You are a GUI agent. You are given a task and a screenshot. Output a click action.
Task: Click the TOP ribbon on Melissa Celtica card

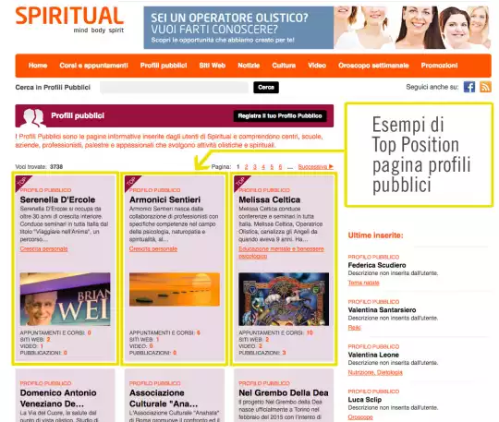(240, 182)
